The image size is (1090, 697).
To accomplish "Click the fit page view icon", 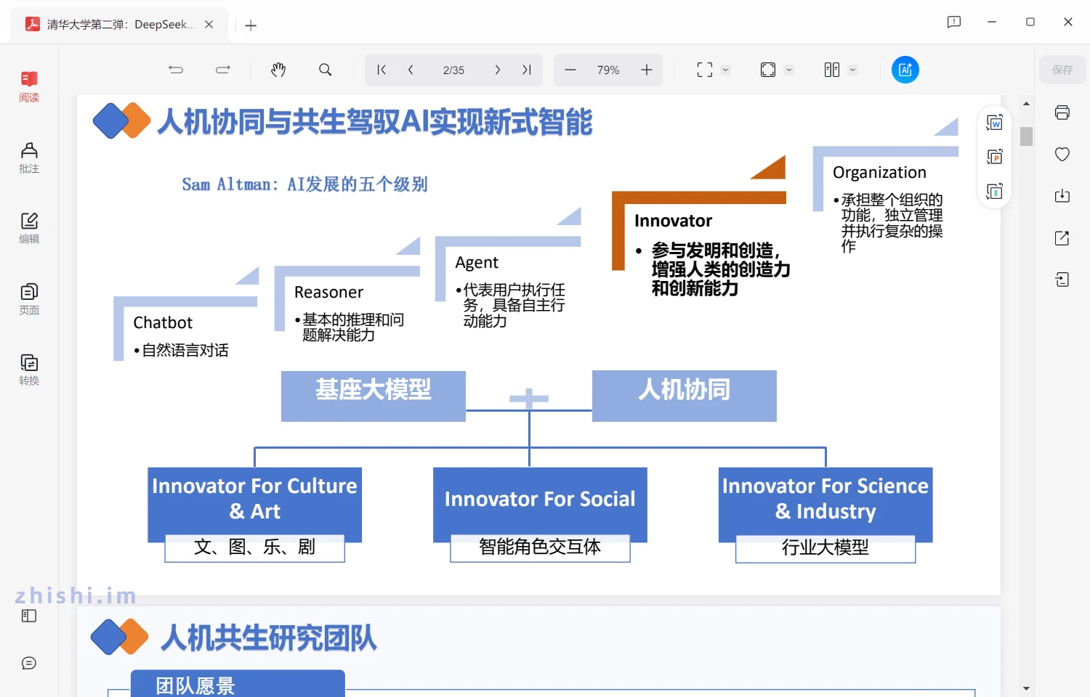I will pos(768,70).
